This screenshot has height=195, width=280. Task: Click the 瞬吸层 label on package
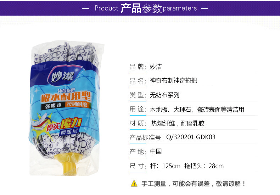pyautogui.click(x=69, y=132)
